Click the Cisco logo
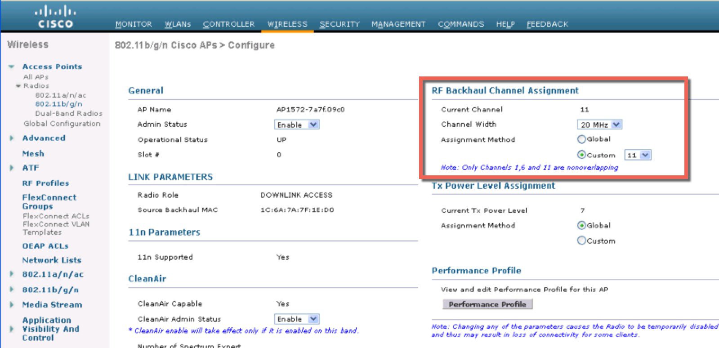This screenshot has width=719, height=348. 55,17
